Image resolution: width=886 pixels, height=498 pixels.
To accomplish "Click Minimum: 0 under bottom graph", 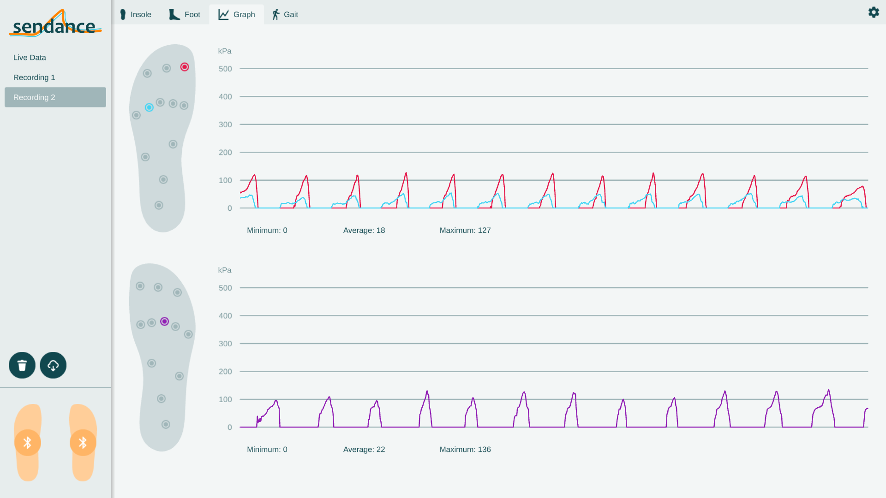I will [x=267, y=449].
